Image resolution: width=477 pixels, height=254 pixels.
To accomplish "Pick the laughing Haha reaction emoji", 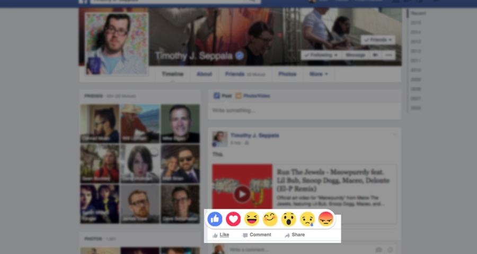I will 252,219.
